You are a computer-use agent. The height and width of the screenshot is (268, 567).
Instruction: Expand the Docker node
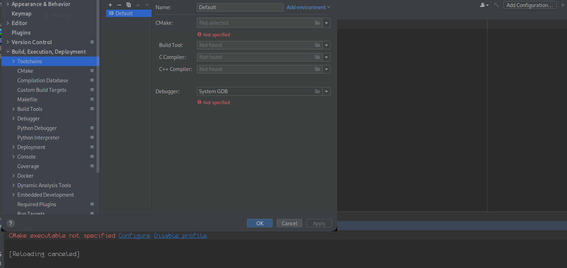[x=13, y=175]
